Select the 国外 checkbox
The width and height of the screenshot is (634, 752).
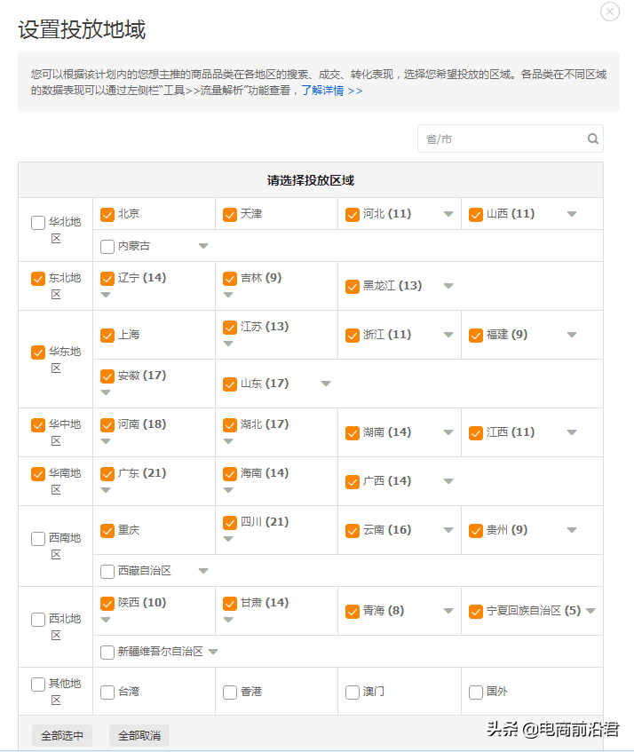[x=476, y=693]
